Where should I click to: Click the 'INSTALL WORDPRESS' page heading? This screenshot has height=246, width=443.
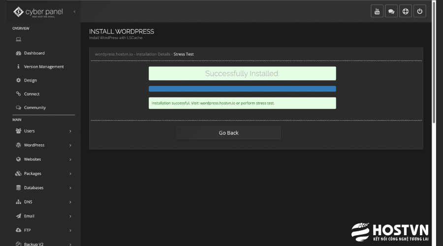pyautogui.click(x=122, y=31)
